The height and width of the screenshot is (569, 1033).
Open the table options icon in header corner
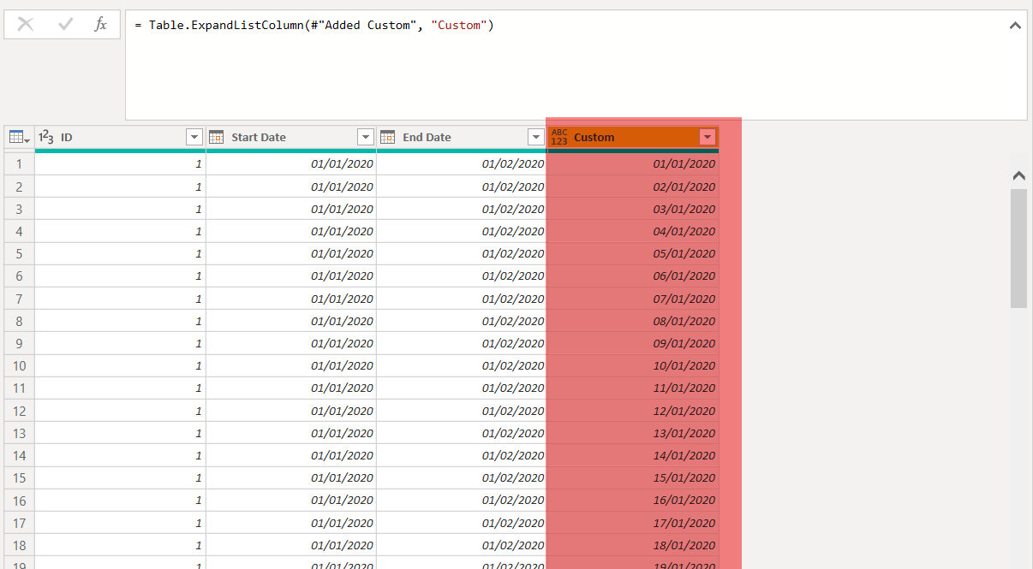(x=20, y=137)
